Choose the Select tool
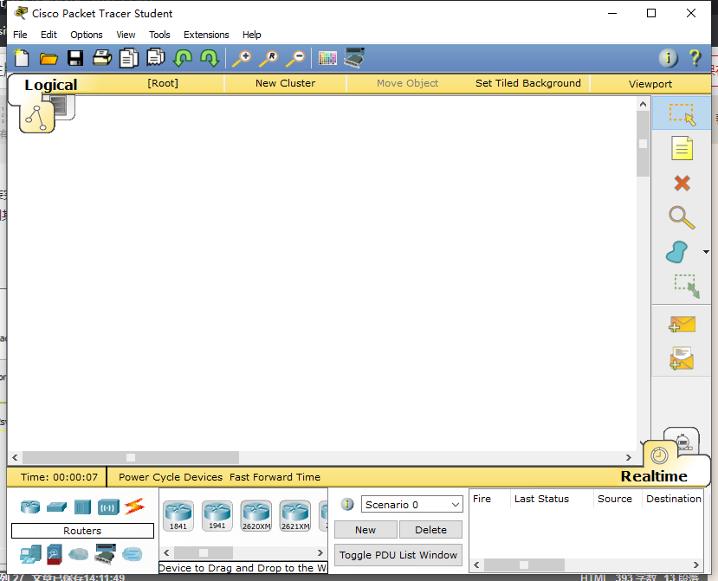Screen dimensions: 718x581 (x=682, y=114)
